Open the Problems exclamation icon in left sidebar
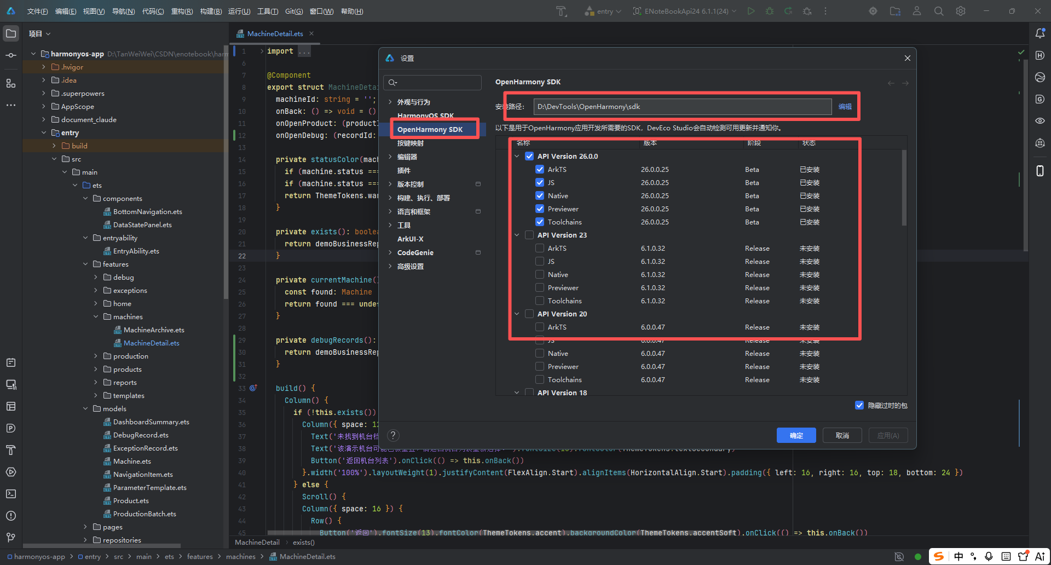Screen dimensions: 1051x565 pyautogui.click(x=11, y=516)
